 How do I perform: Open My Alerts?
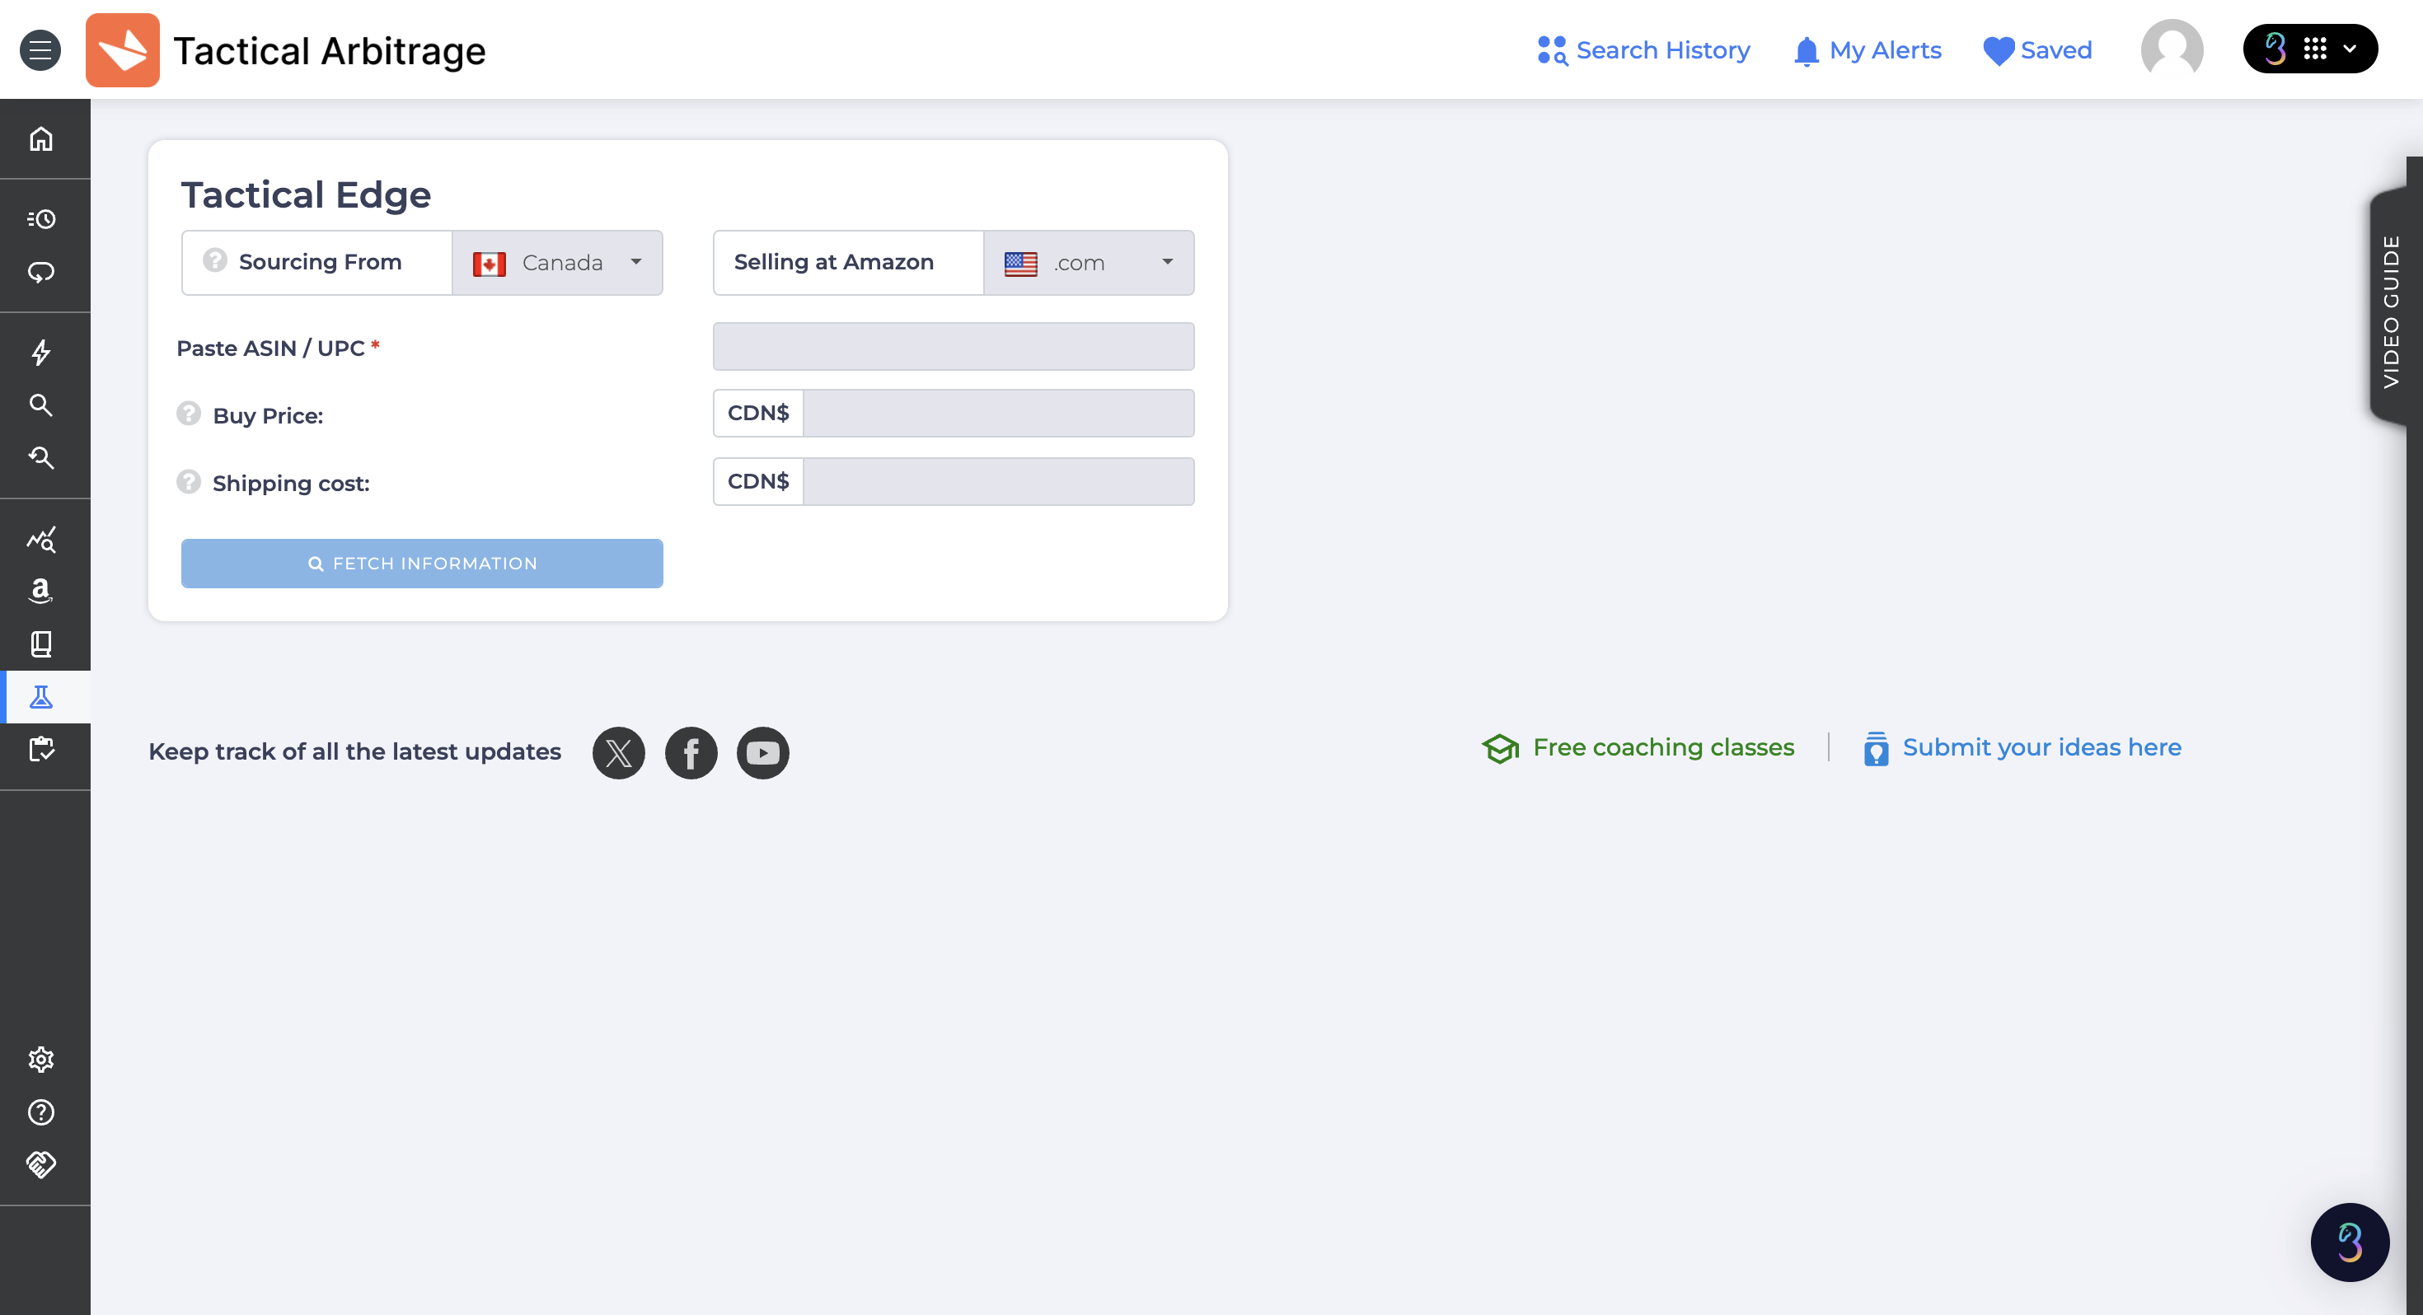point(1867,50)
